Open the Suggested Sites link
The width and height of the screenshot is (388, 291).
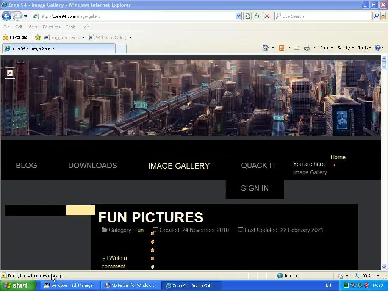click(64, 38)
